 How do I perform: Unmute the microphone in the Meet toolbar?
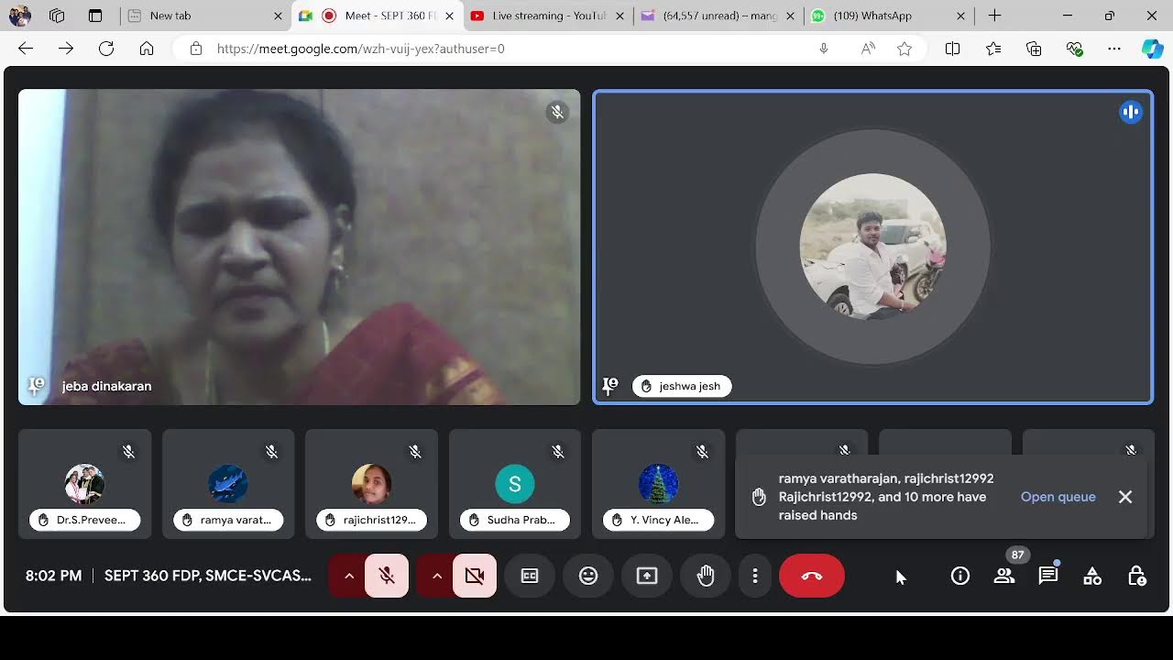[387, 576]
